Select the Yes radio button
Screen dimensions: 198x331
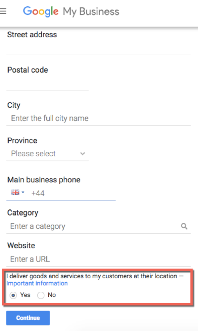13,295
